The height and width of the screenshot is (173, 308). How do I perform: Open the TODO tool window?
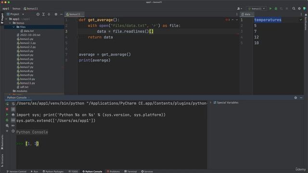[73, 172]
